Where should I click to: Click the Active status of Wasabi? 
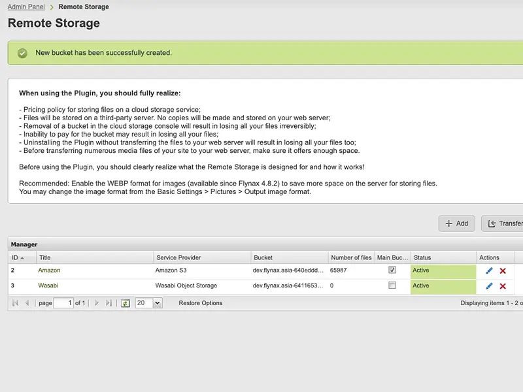[x=443, y=286]
